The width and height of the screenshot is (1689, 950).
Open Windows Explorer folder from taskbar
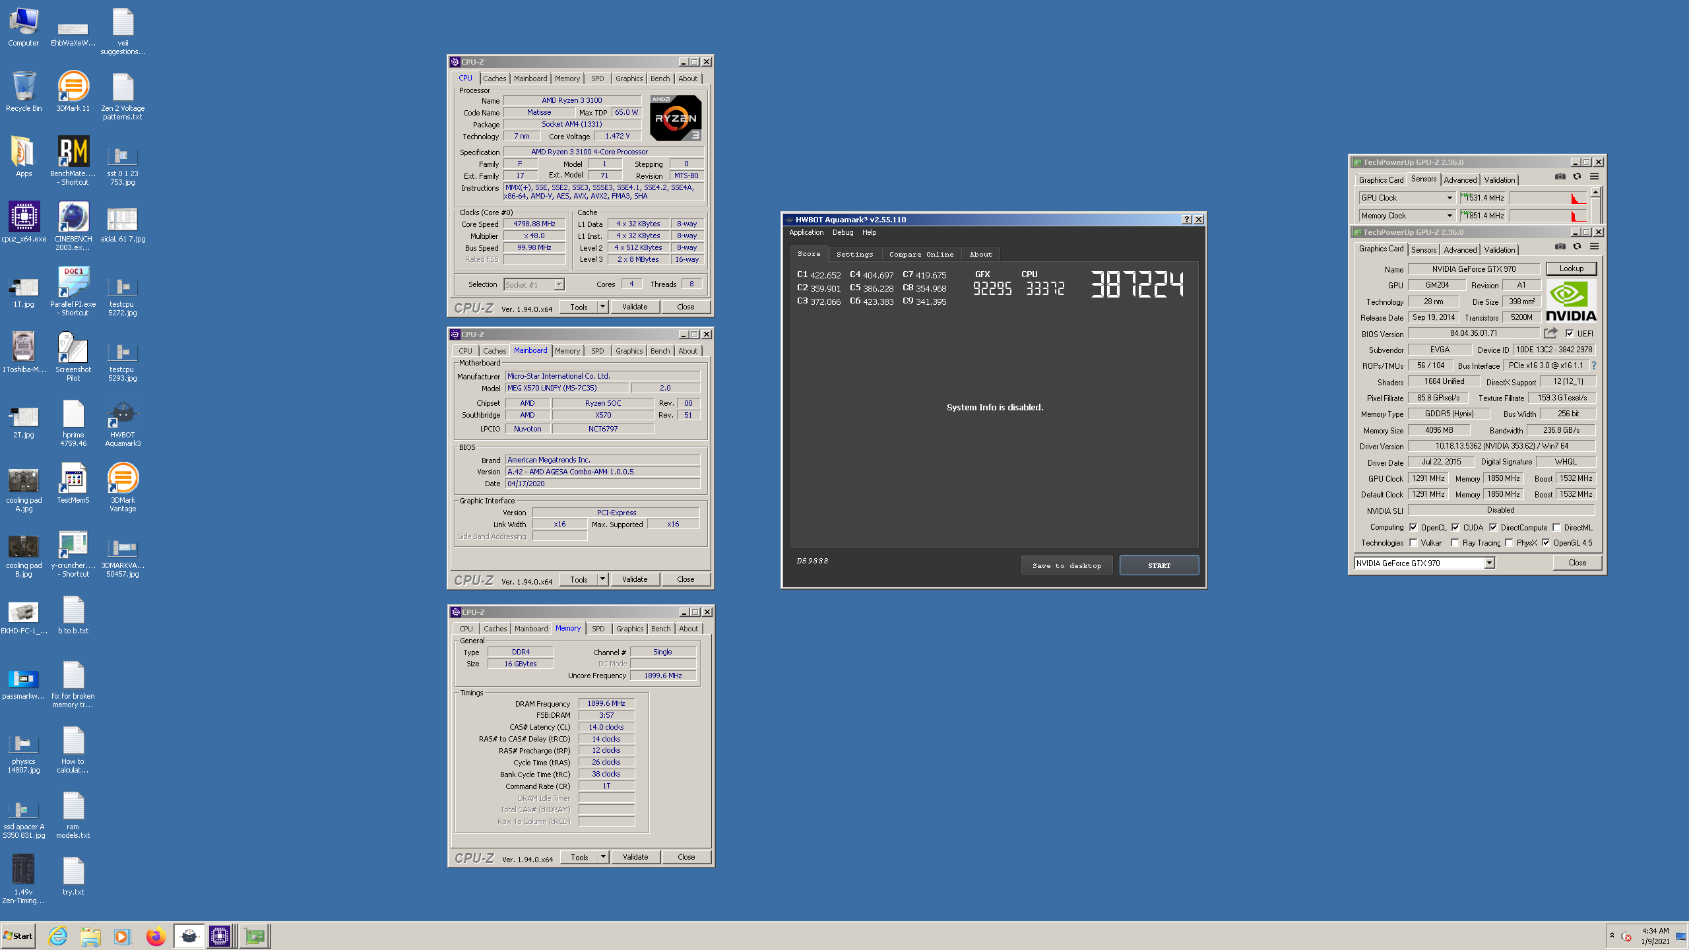90,935
